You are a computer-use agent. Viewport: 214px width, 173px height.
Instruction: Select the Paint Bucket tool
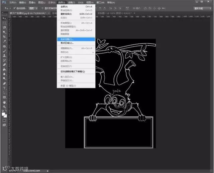[x=4, y=69]
